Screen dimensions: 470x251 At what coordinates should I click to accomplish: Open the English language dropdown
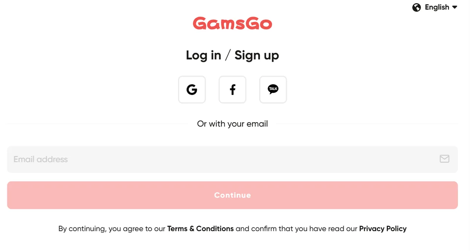pos(437,7)
